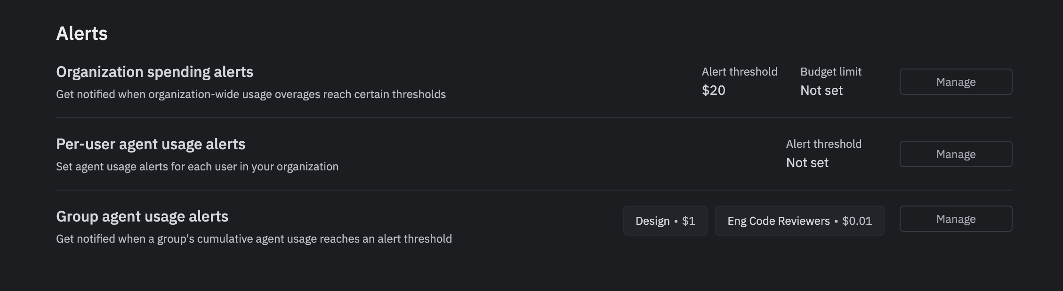Open the Eng Code Reviewers $0.01 alert chip

coord(799,221)
